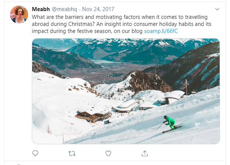
Task: Open the snowy mountain photo
Action: point(126,91)
